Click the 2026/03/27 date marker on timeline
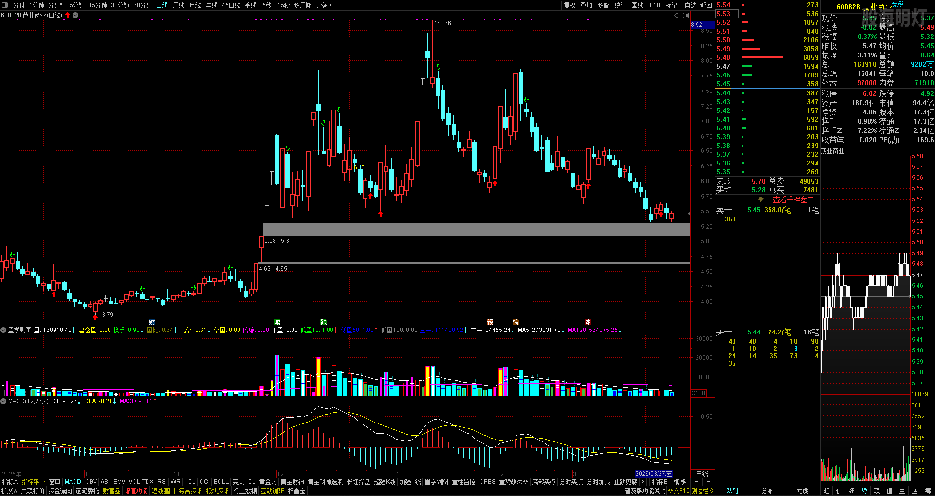The height and width of the screenshot is (496, 935). pos(654,474)
